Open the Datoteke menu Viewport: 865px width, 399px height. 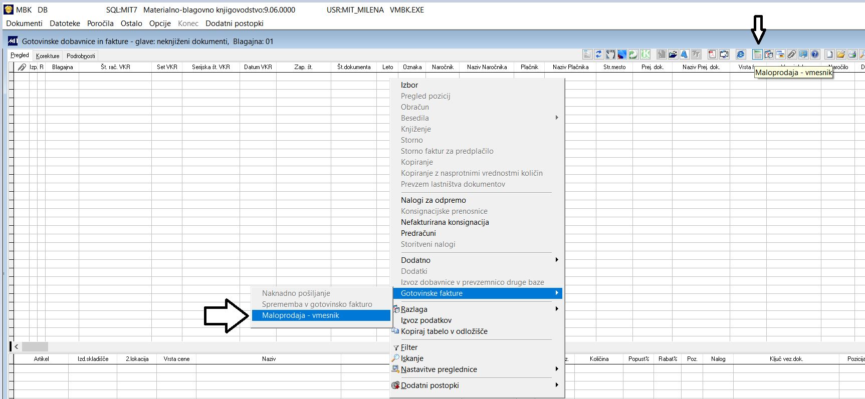65,24
